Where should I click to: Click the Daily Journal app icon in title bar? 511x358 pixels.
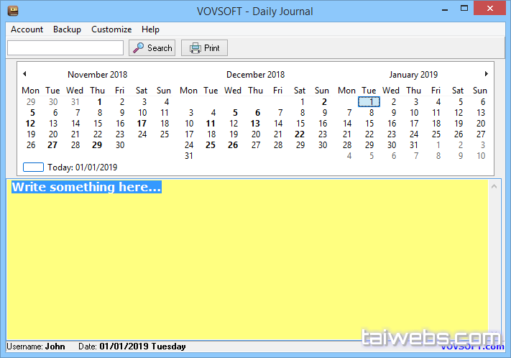[x=12, y=11]
